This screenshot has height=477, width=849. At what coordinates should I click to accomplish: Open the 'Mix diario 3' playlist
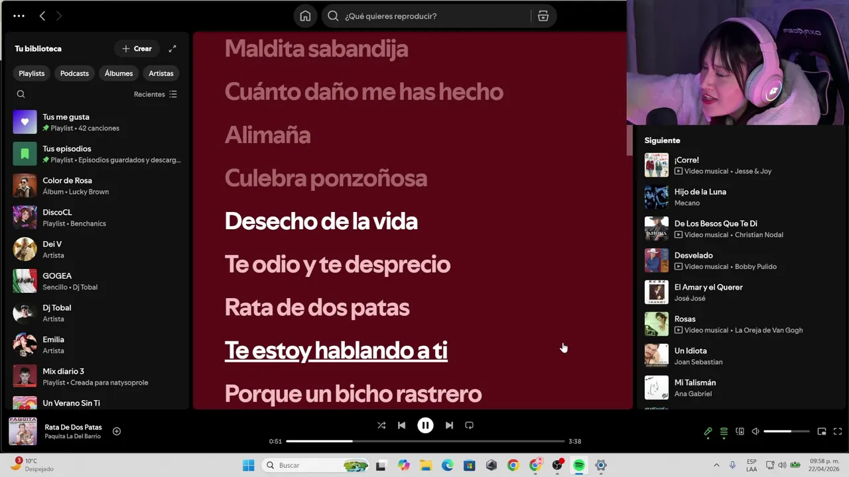pyautogui.click(x=97, y=376)
